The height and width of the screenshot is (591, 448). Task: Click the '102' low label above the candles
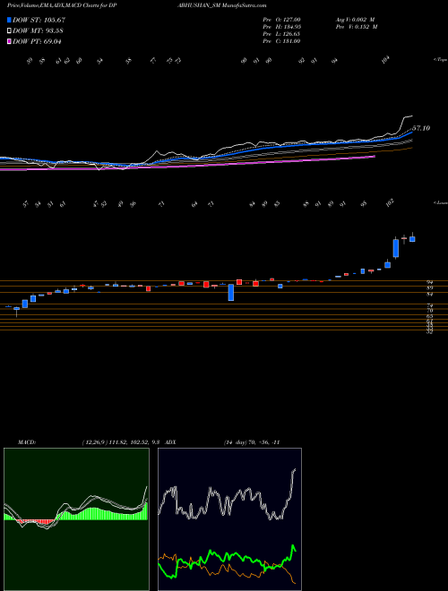coord(391,202)
